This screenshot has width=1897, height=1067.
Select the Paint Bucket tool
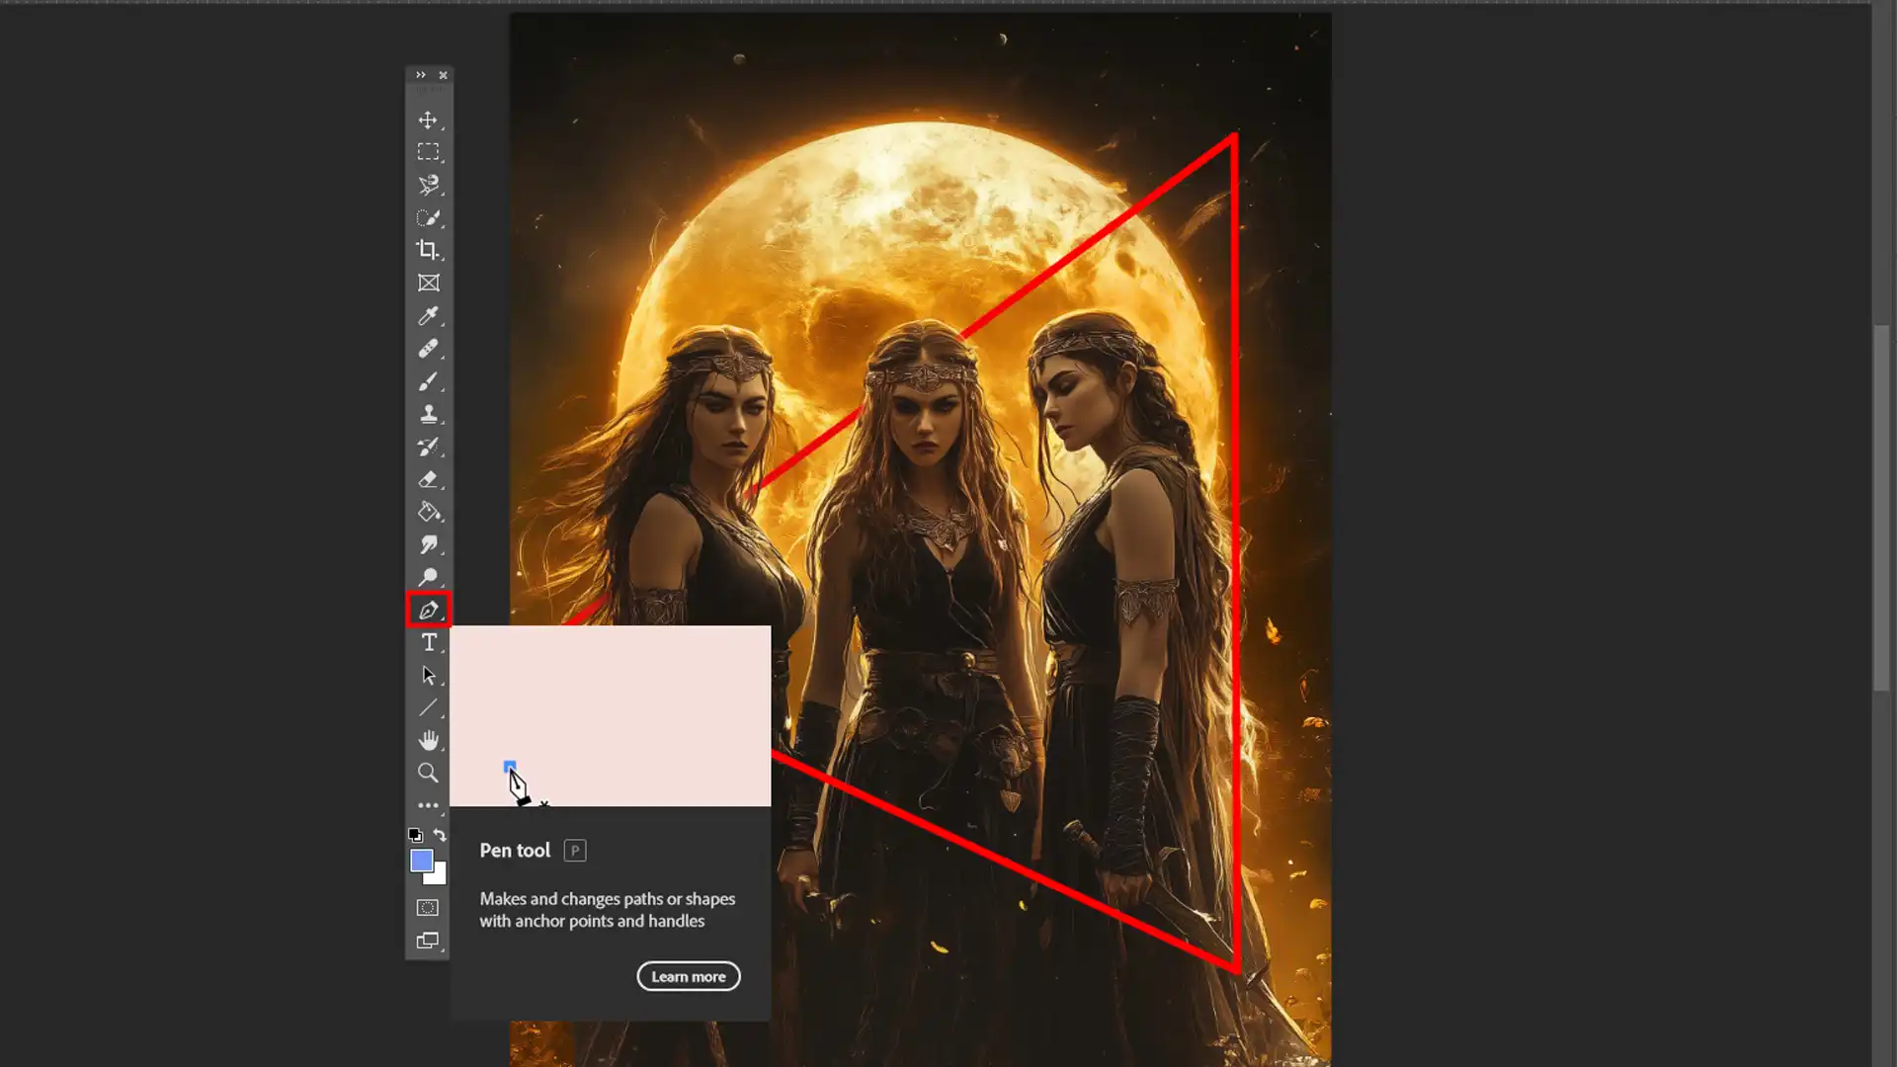click(428, 512)
